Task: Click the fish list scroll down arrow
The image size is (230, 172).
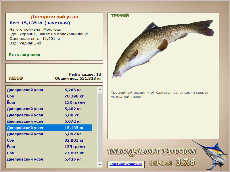Action: [x=100, y=164]
